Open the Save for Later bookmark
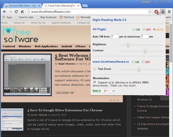This screenshot has height=137, width=173. 24,17
